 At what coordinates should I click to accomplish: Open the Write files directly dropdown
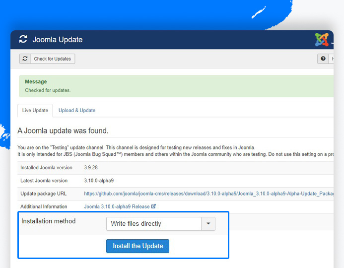(x=161, y=224)
